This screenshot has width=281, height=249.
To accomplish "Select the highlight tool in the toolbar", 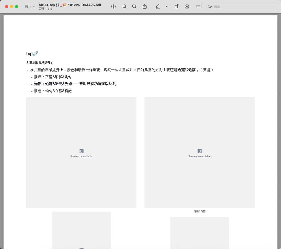I will 158,6.
